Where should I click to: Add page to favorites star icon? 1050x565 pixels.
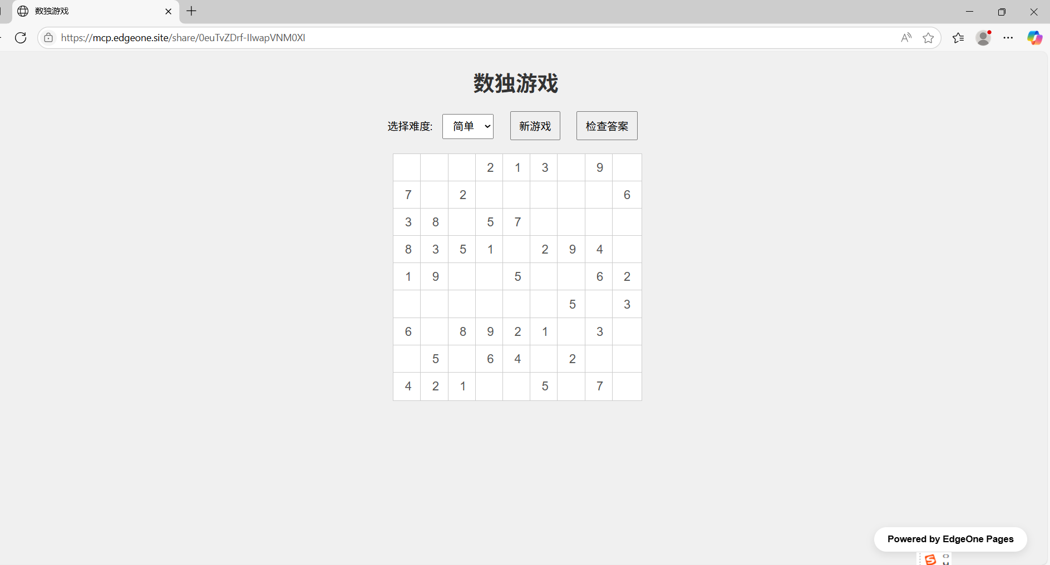click(x=928, y=38)
